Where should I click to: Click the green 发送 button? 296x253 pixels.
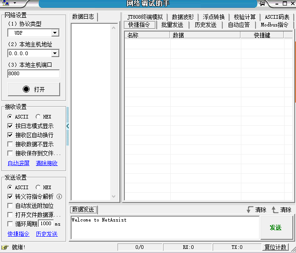click(x=276, y=227)
